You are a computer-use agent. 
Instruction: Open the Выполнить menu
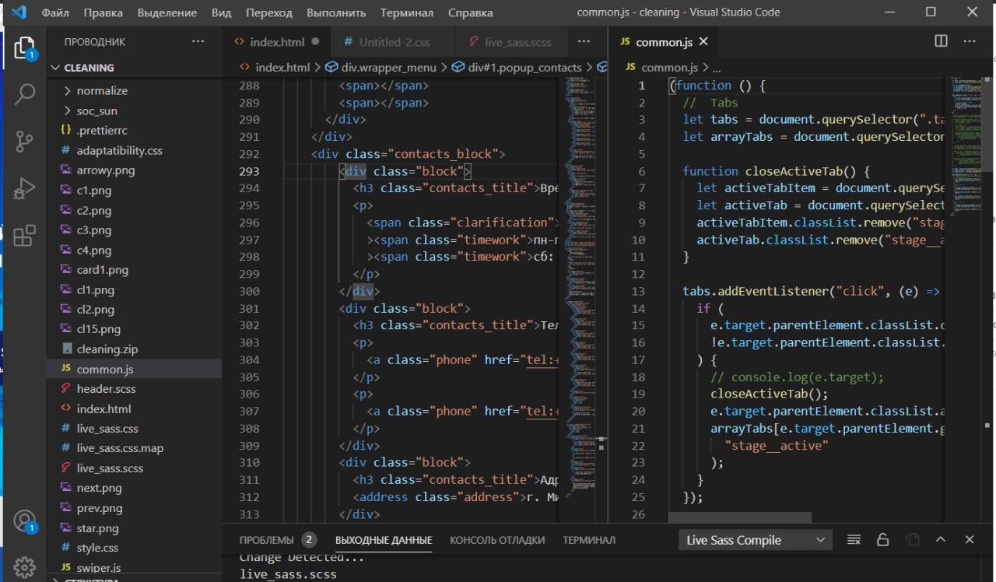[x=336, y=12]
